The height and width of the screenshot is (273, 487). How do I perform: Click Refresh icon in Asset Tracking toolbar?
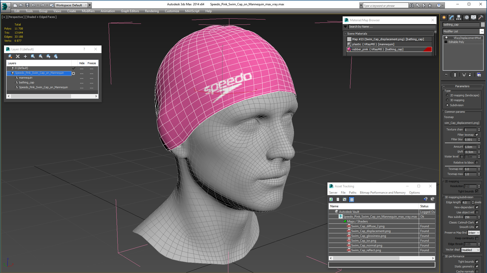point(331,199)
